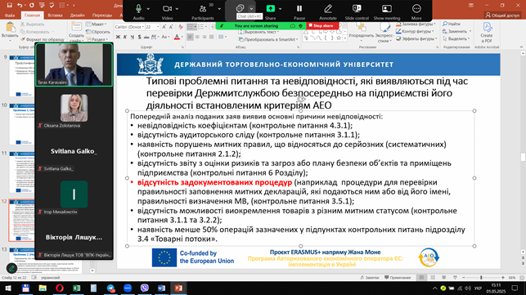Switch to the Вставка ribbon tab

tap(55, 15)
